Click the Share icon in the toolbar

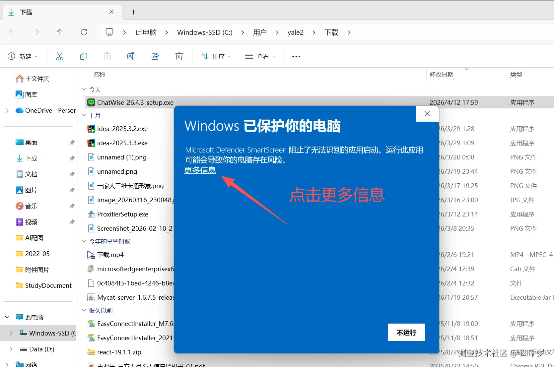tap(155, 56)
